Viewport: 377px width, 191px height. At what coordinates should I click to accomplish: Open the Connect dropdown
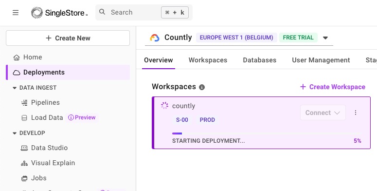pos(323,113)
